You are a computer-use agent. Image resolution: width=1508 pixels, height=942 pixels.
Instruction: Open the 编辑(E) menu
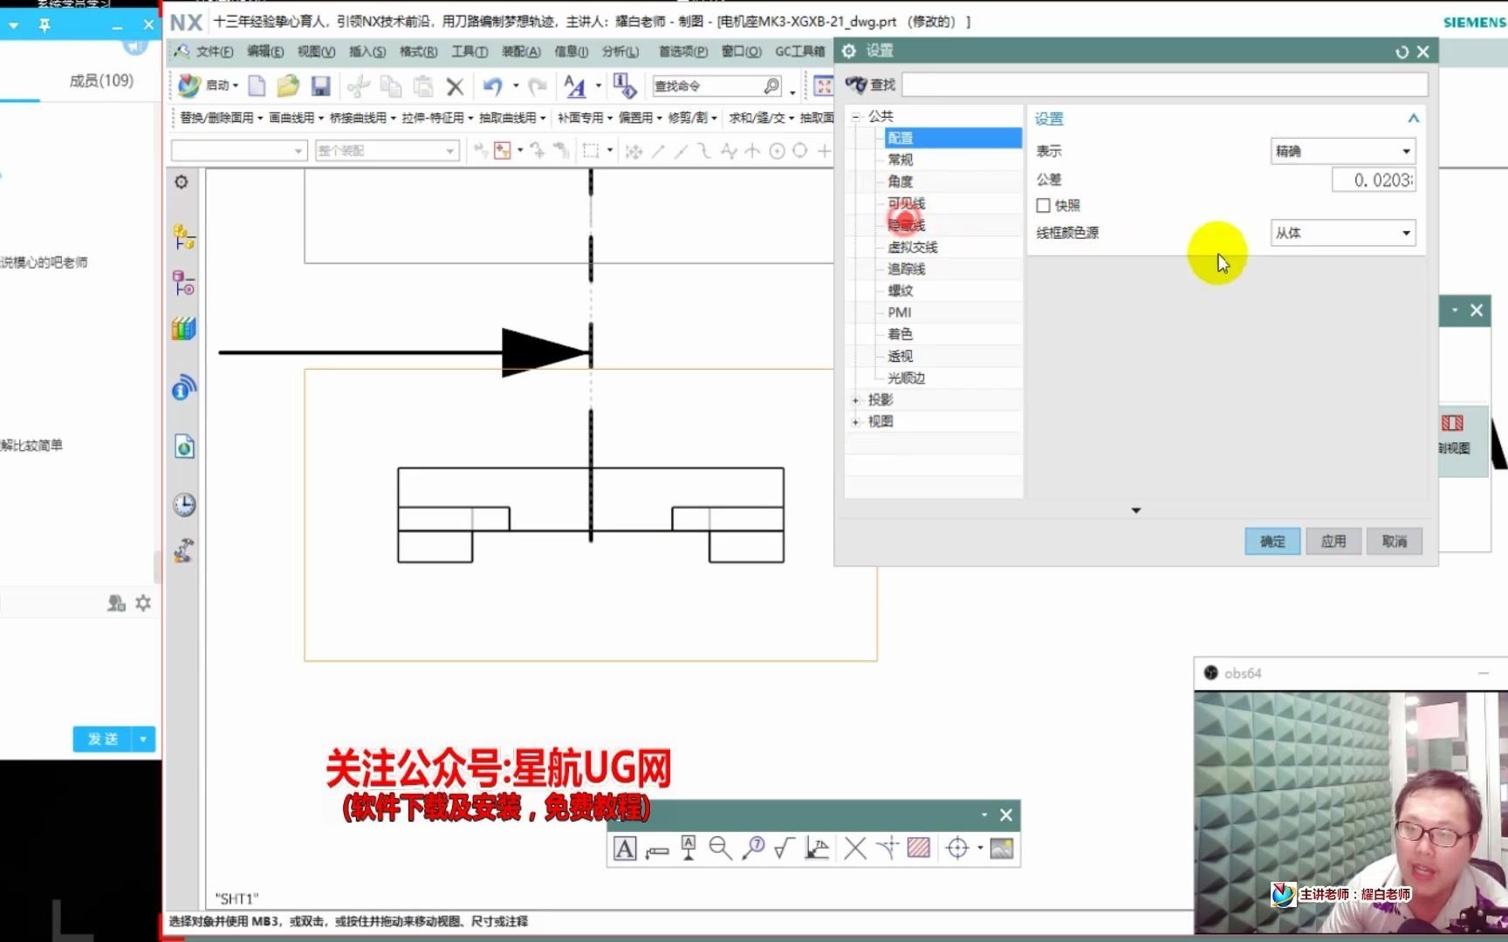265,51
